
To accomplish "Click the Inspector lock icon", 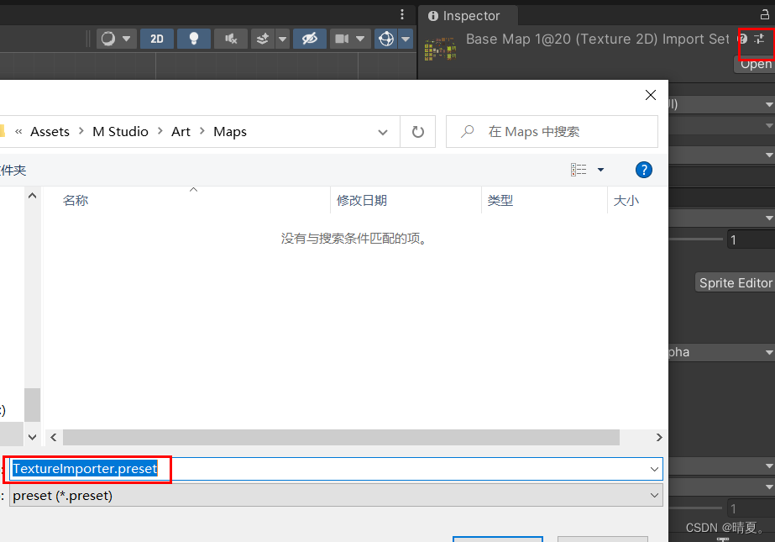I will click(x=765, y=15).
